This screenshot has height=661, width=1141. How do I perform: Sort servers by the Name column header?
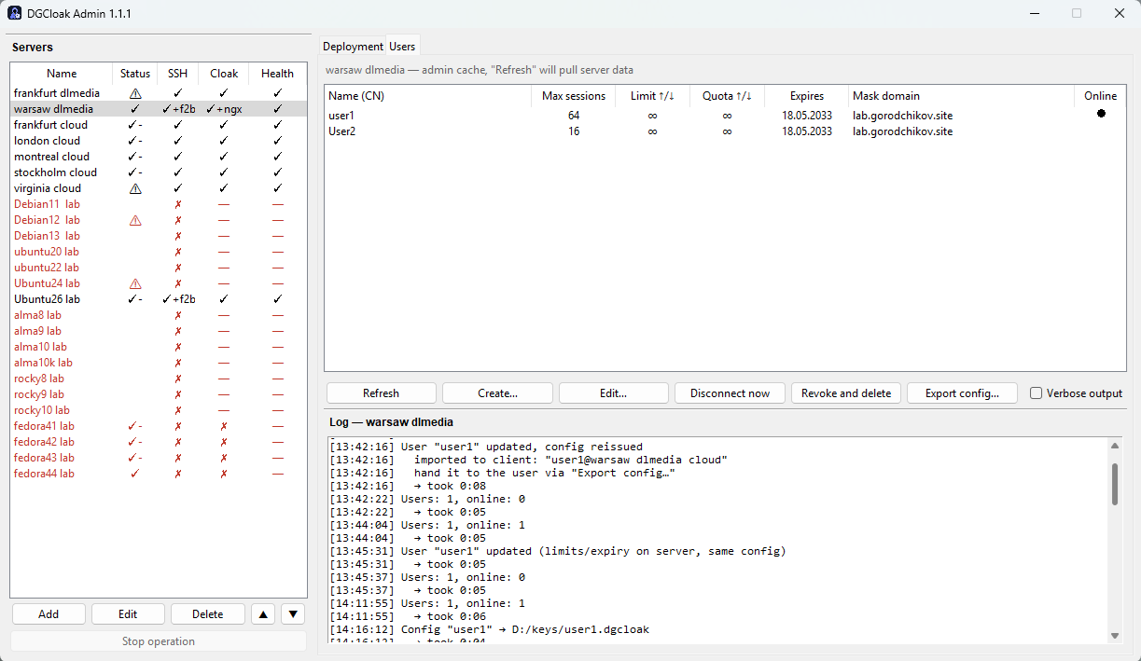(x=62, y=74)
